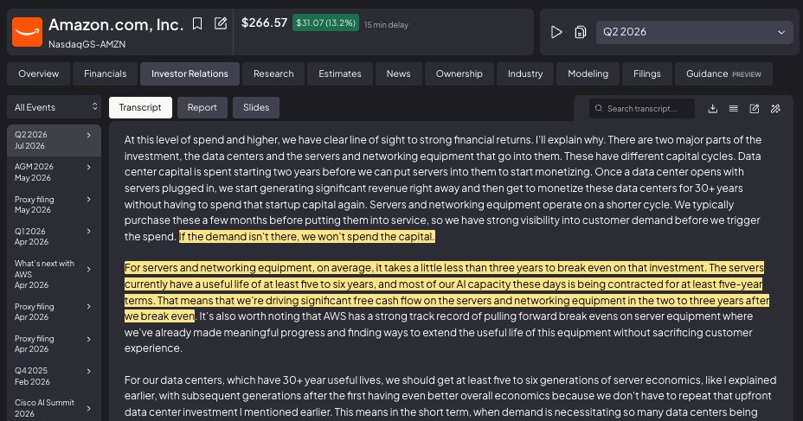Focus the Search transcript field
This screenshot has width=803, height=421.
pos(642,108)
